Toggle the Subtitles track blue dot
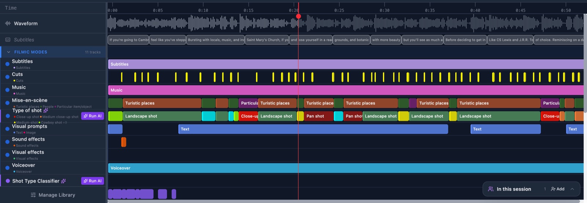Screen dimensions: 587x203 point(7,64)
